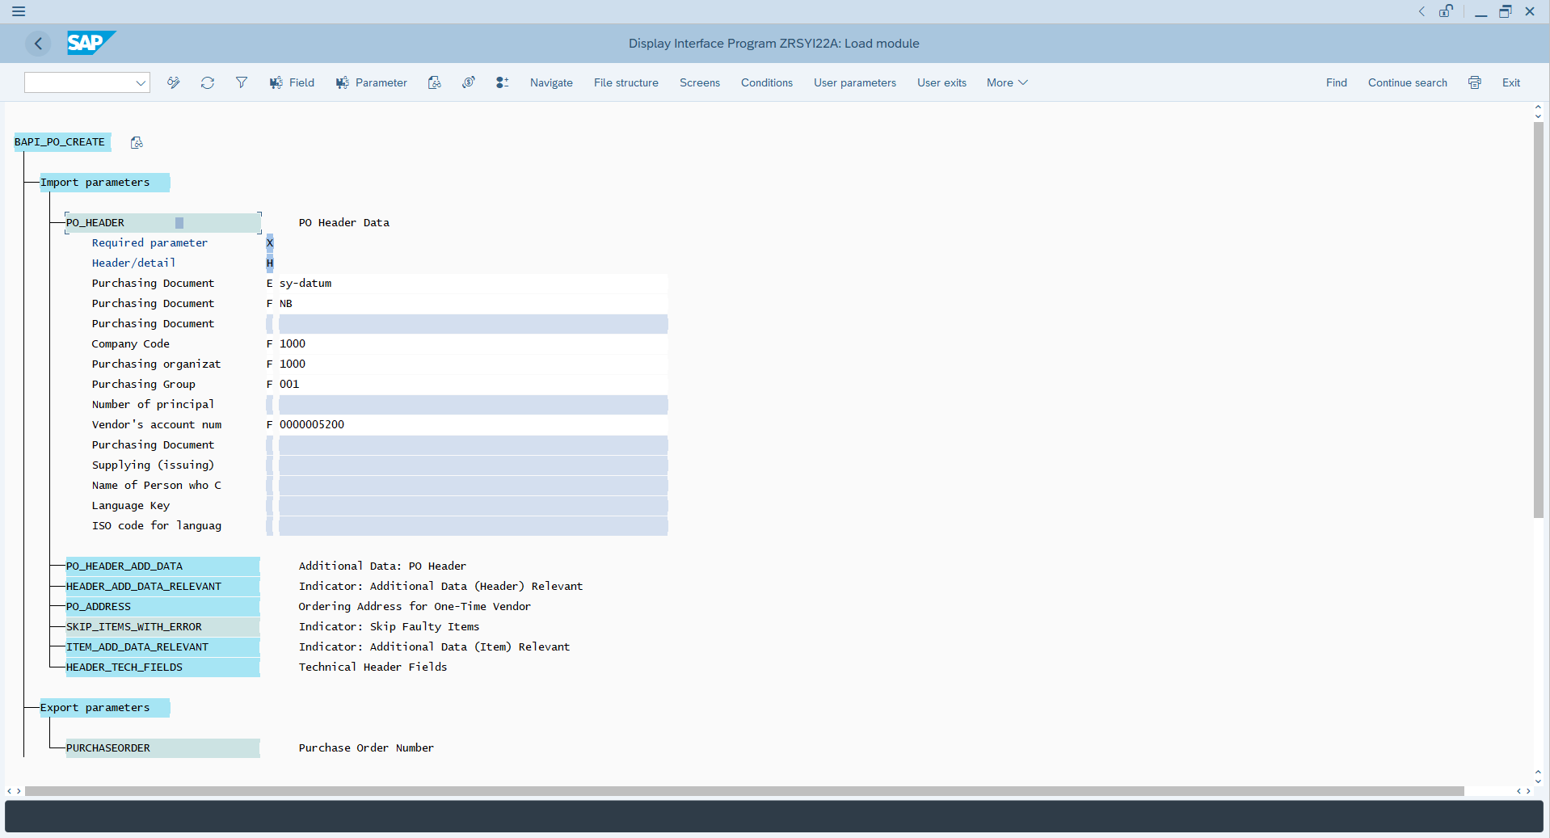The image size is (1550, 838).
Task: Click the Exit button
Action: (1510, 82)
